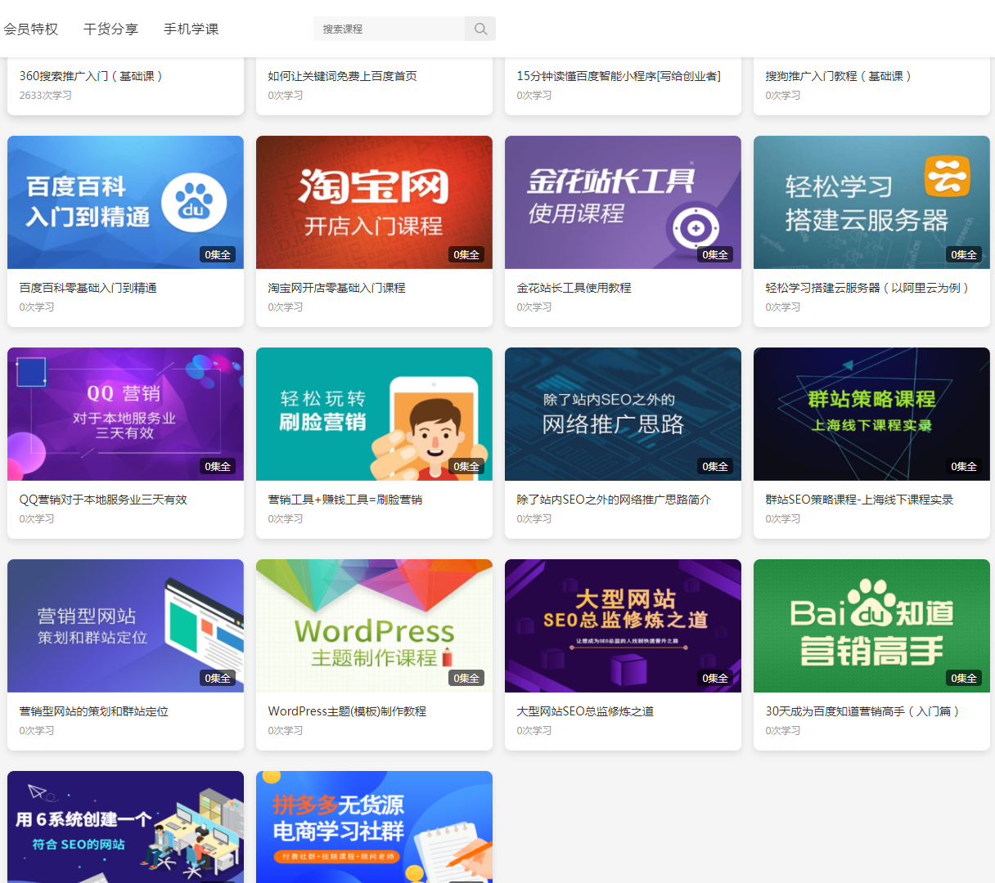Click 0次学习 under 金花站长工具使用教程
The width and height of the screenshot is (995, 883).
534,307
